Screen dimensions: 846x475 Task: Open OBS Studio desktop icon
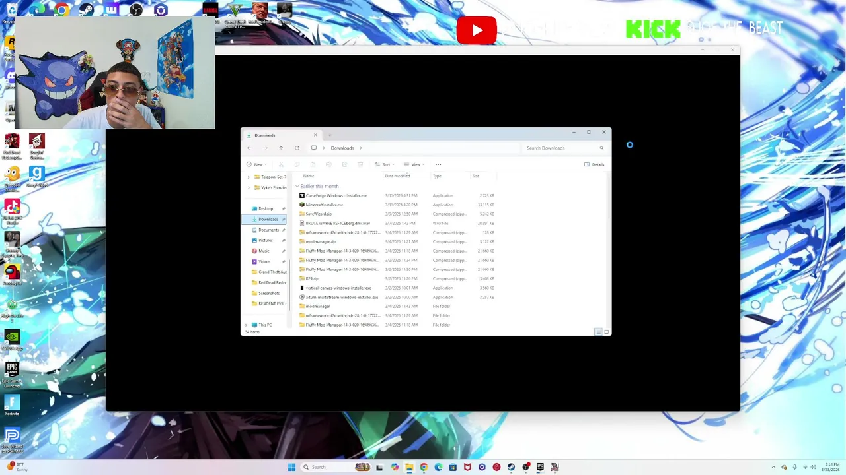pyautogui.click(x=135, y=10)
